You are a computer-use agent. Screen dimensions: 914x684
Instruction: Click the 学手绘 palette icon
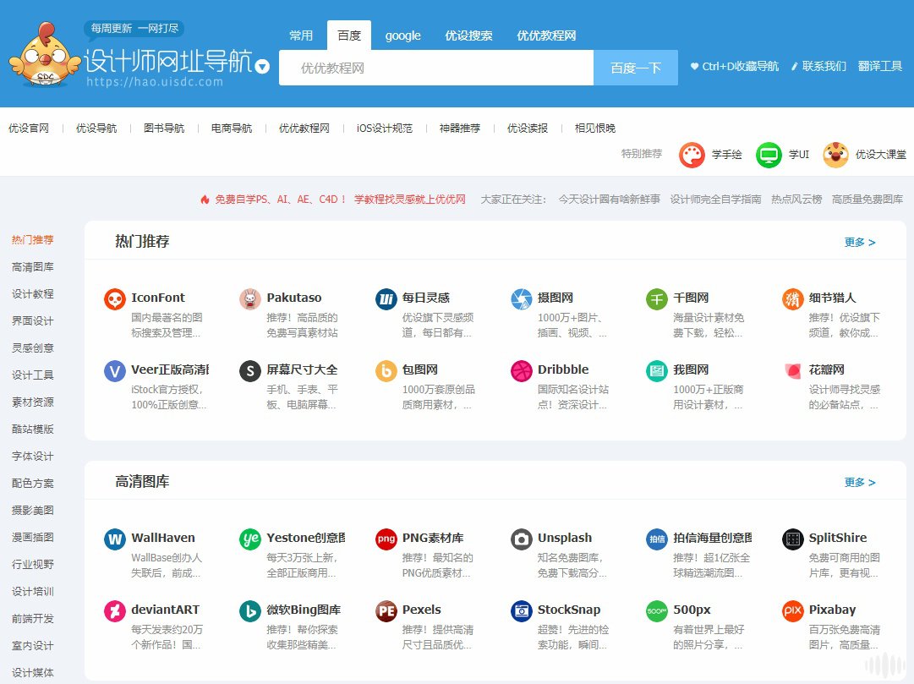click(x=692, y=155)
